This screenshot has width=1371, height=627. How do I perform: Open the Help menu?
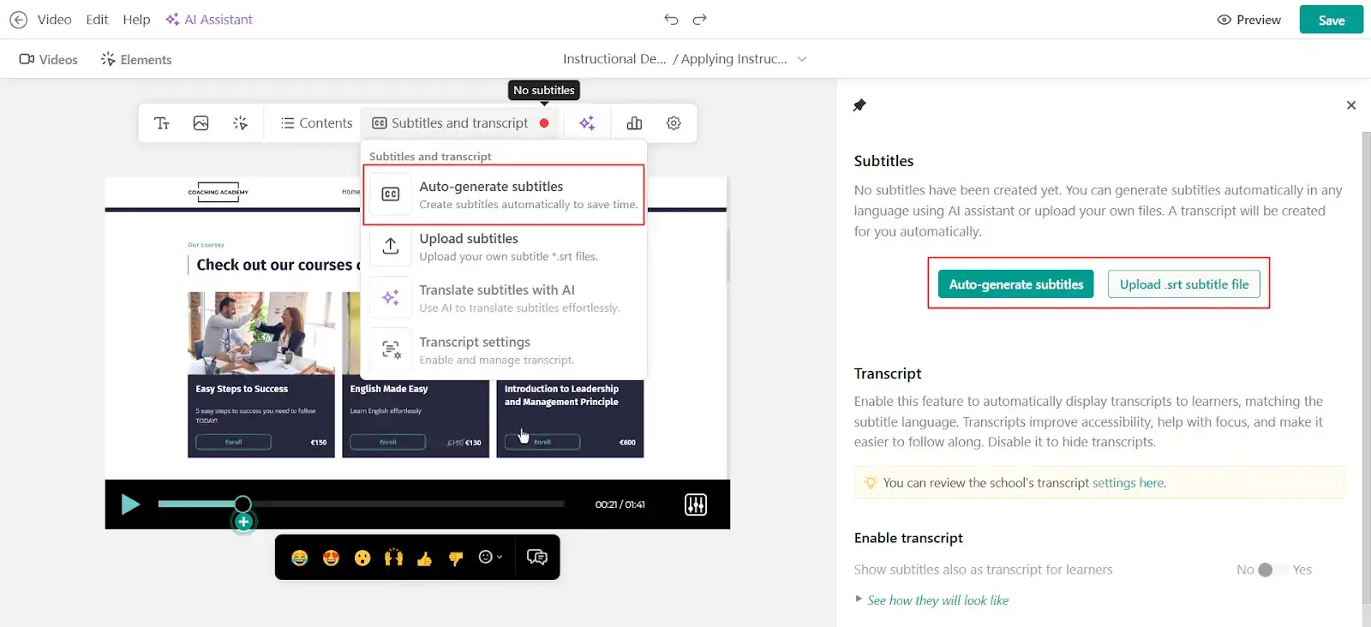click(136, 20)
